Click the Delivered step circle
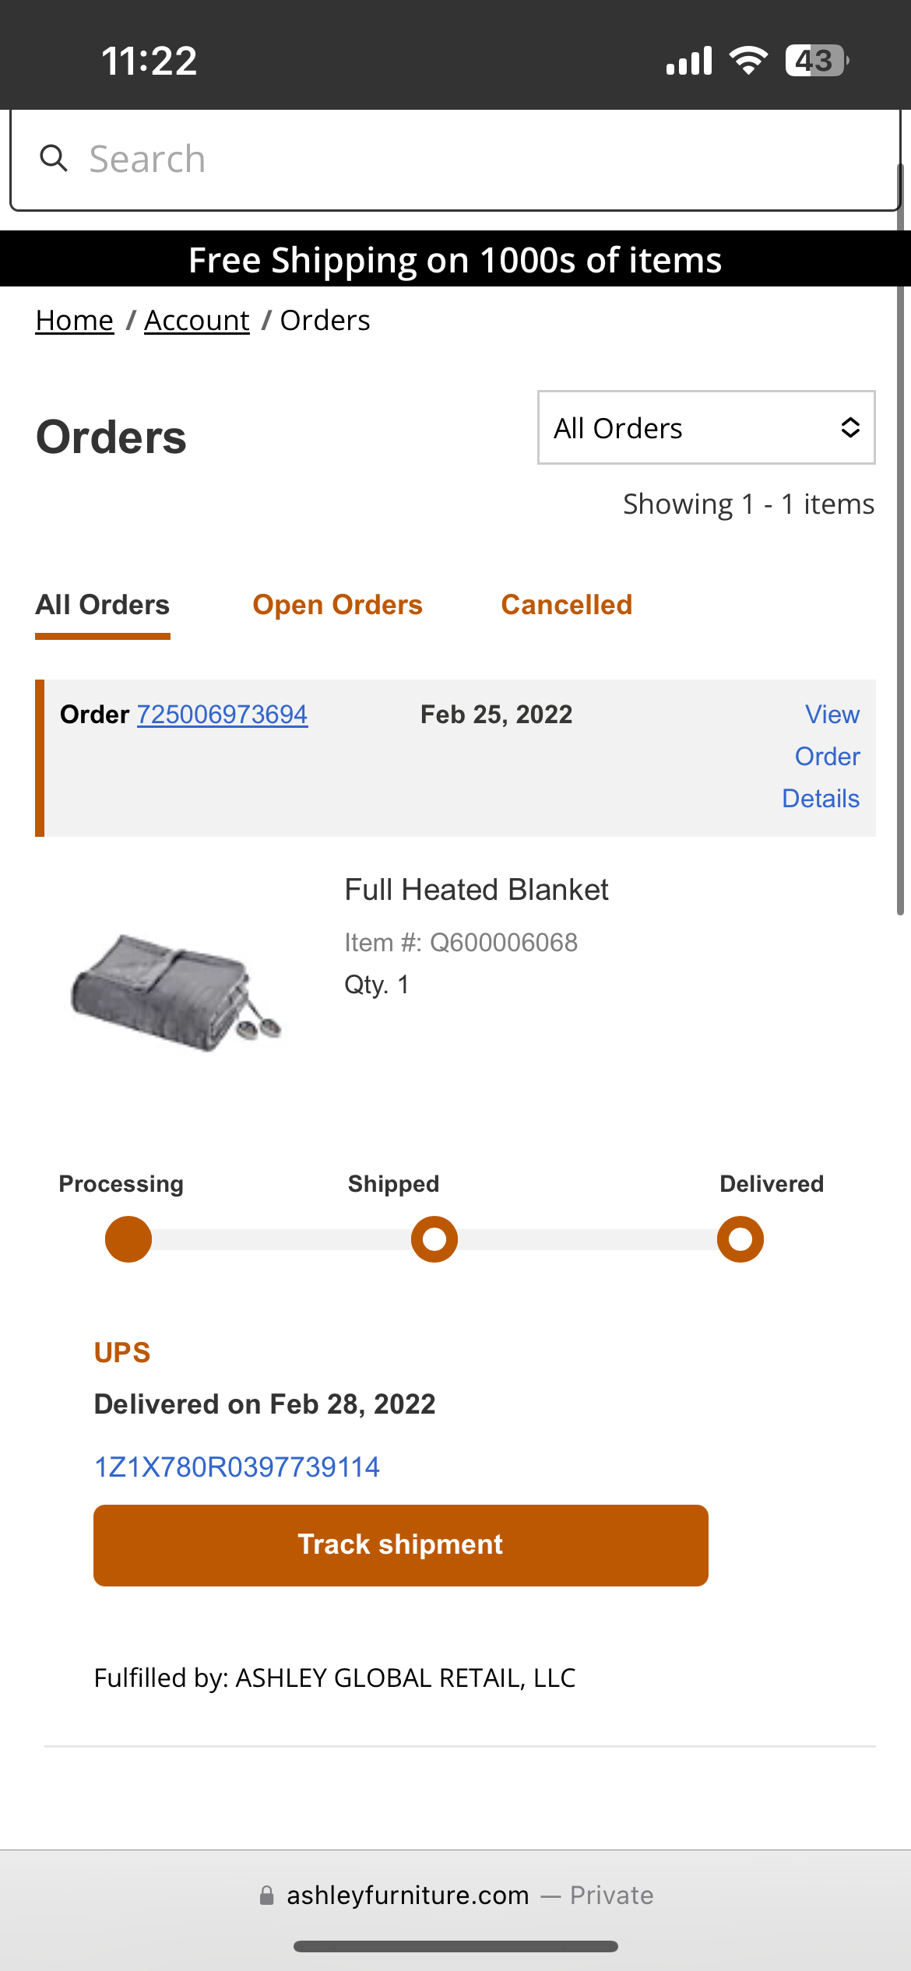The width and height of the screenshot is (911, 1971). tap(740, 1239)
